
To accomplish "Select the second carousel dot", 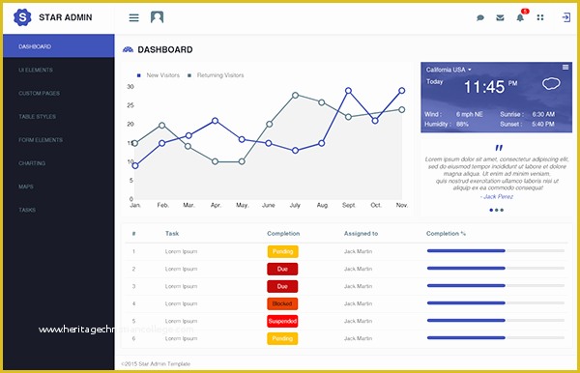I will click(497, 210).
